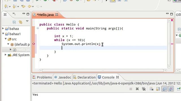
Task: Click the error marker beside println line
Action: (x=34, y=44)
